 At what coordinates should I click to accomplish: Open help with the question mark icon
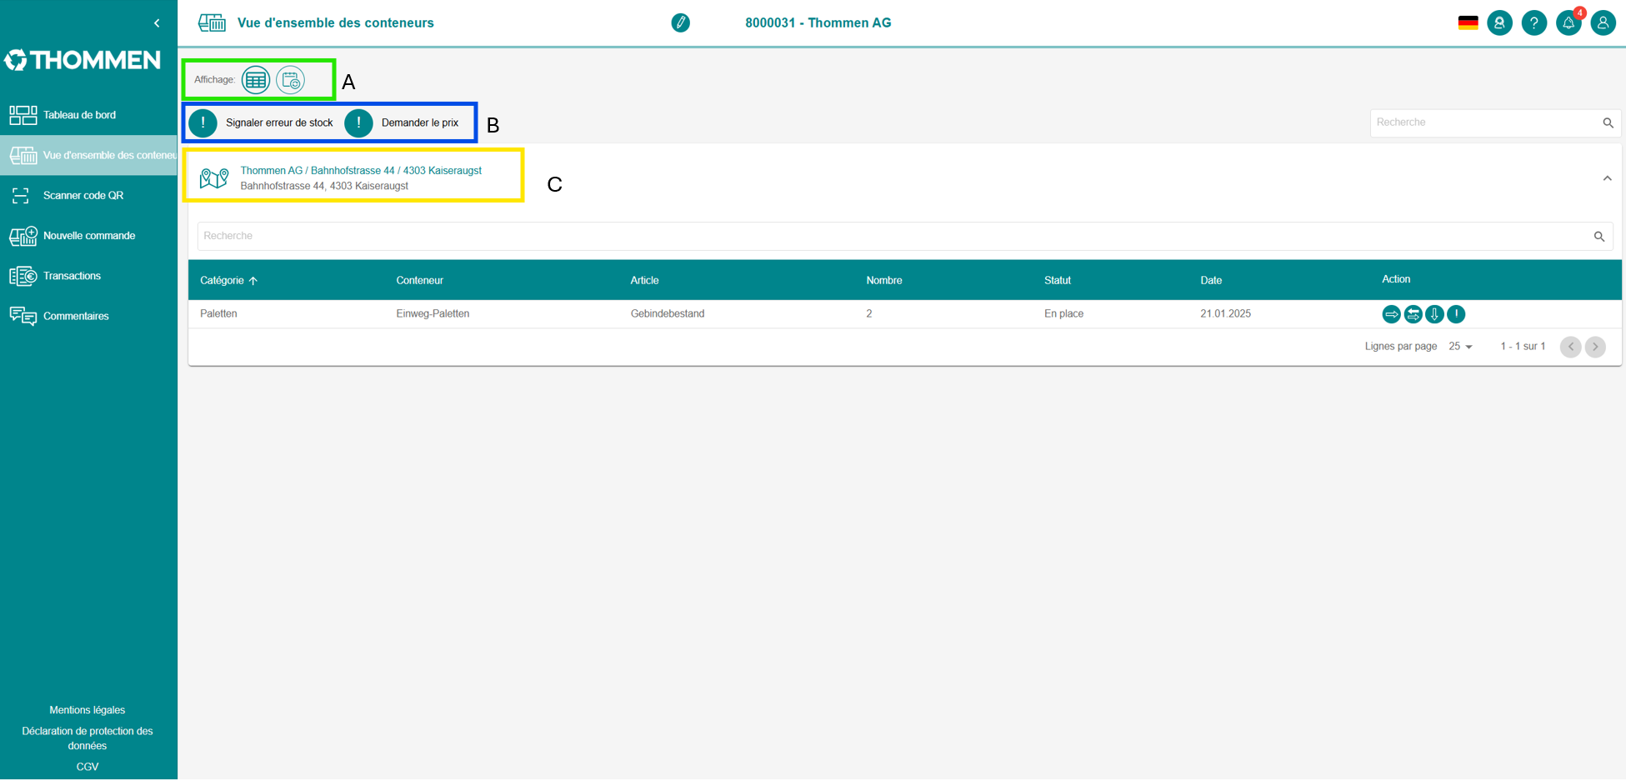1533,23
